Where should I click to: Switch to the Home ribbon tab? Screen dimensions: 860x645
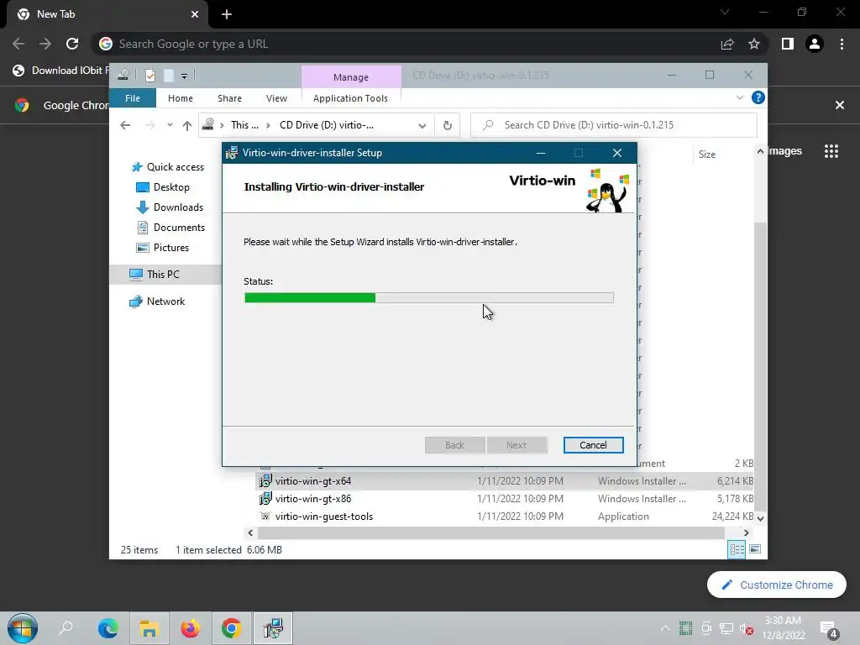pos(181,98)
